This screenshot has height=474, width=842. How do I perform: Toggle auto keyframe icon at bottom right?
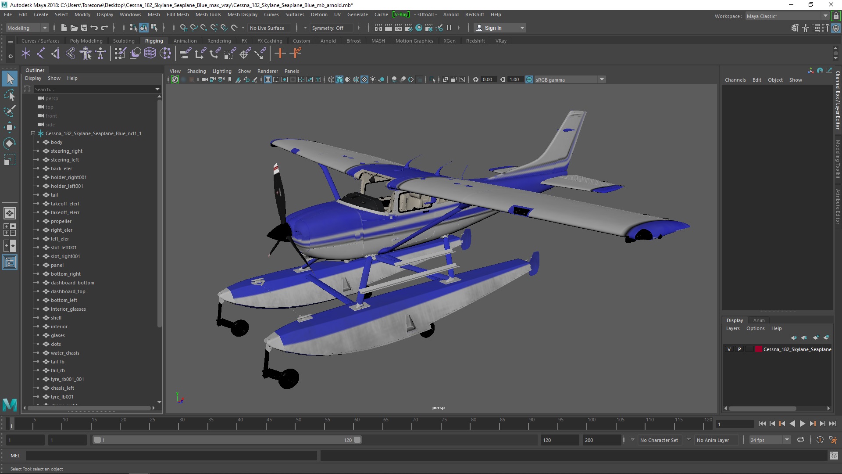[820, 440]
